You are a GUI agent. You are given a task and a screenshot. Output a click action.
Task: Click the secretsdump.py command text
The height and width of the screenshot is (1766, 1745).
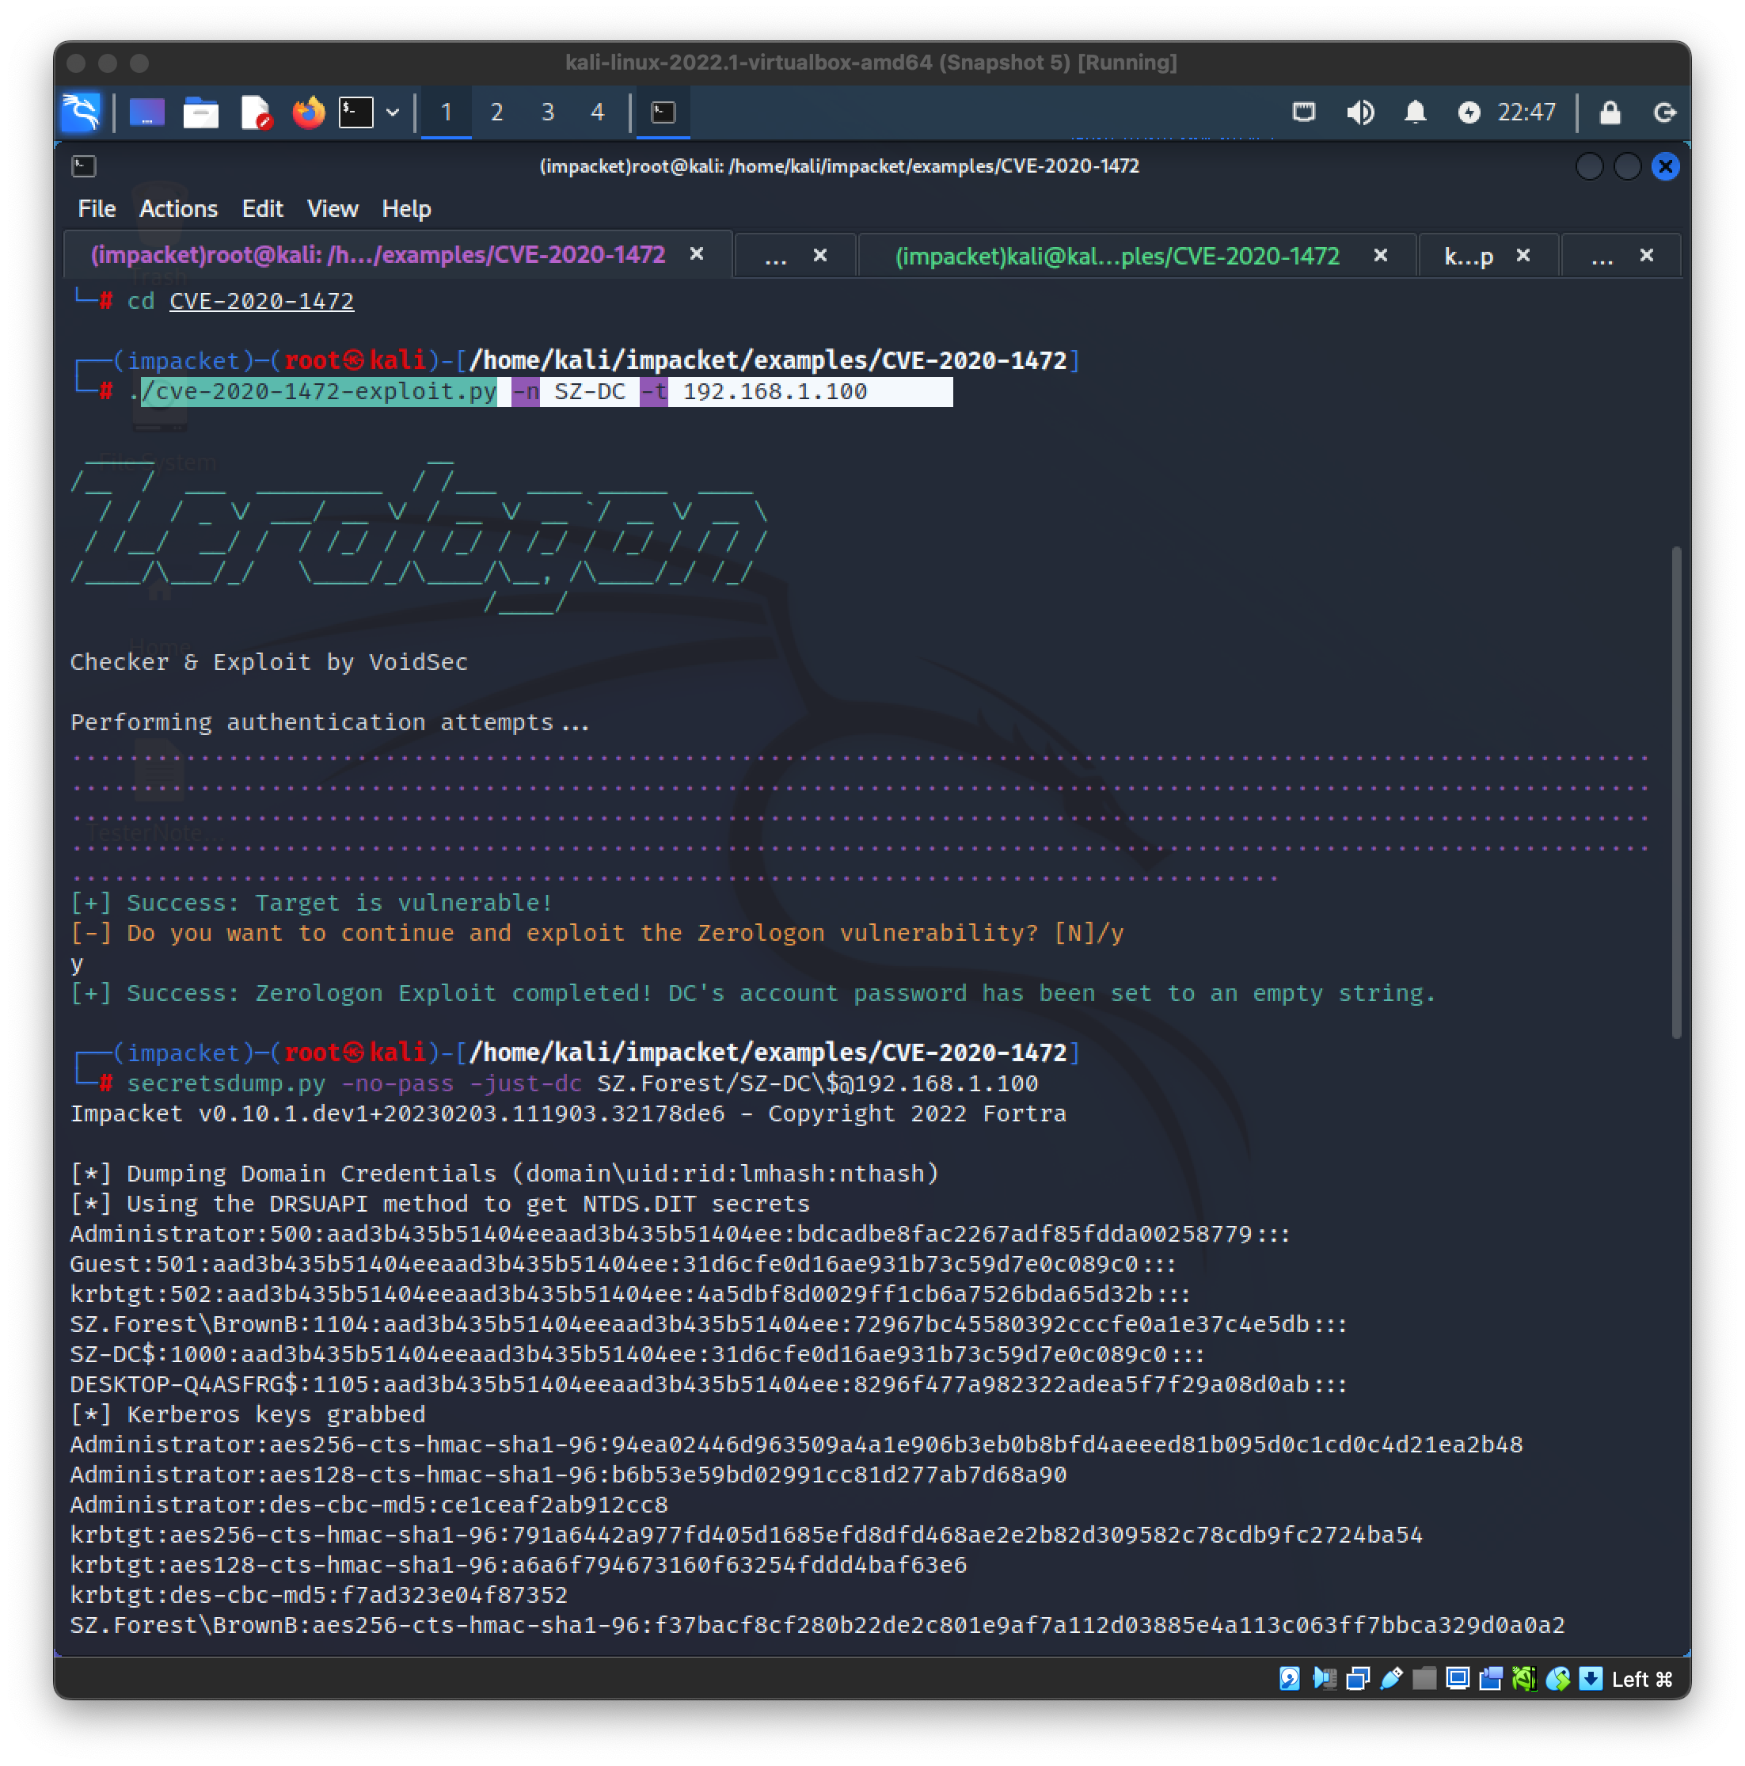tap(582, 1083)
